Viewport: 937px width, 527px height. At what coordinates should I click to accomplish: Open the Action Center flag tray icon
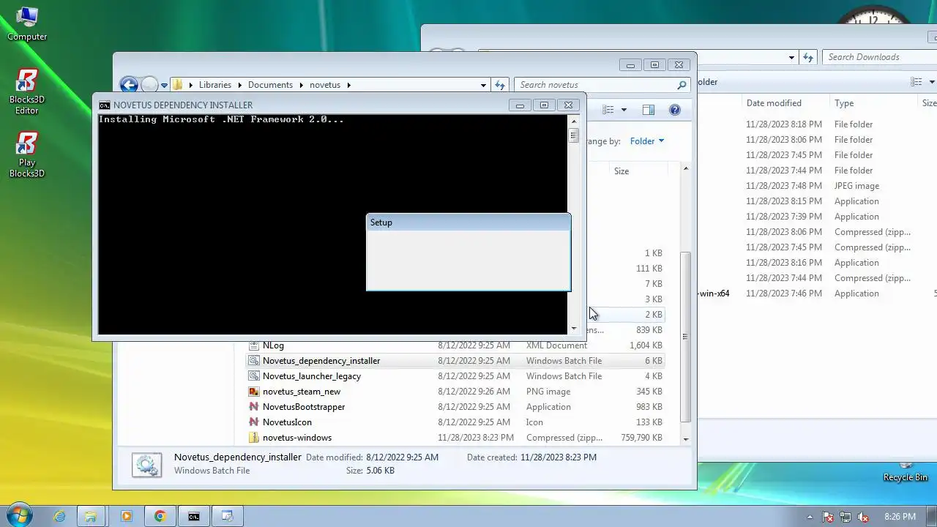(x=828, y=517)
